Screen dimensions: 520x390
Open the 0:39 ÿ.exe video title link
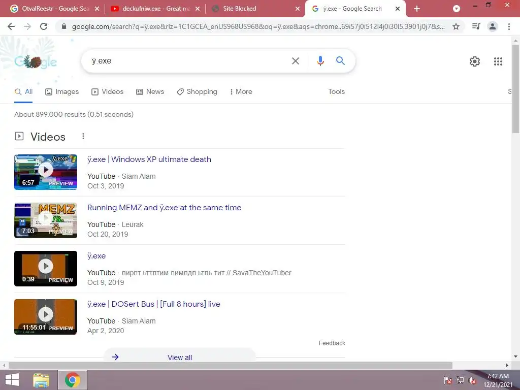[x=96, y=256]
